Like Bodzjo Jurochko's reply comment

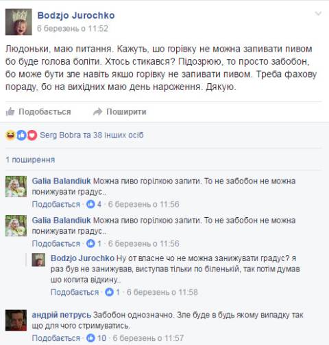pos(75,292)
